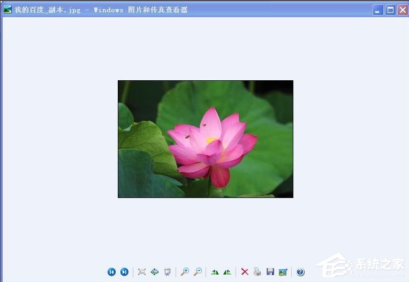Rotate image counterclockwise
Image resolution: width=409 pixels, height=282 pixels.
(228, 272)
